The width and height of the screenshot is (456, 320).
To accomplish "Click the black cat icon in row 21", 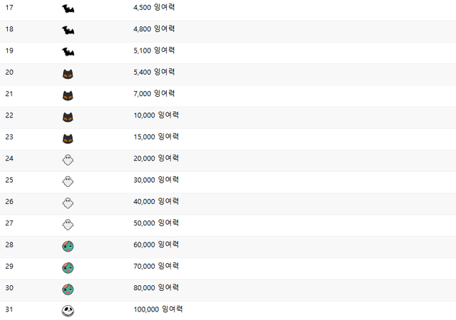I will tap(68, 95).
